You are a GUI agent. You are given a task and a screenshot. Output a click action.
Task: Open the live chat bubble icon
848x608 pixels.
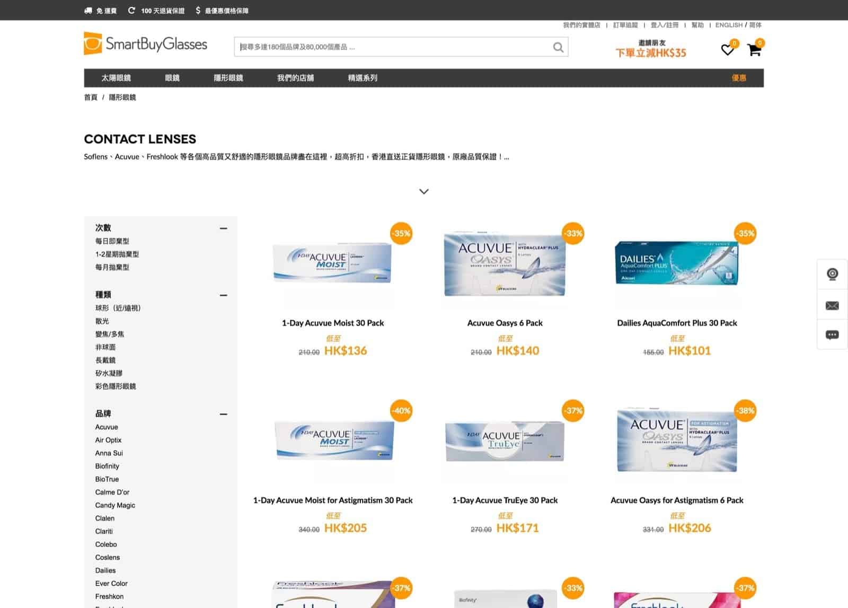point(832,335)
